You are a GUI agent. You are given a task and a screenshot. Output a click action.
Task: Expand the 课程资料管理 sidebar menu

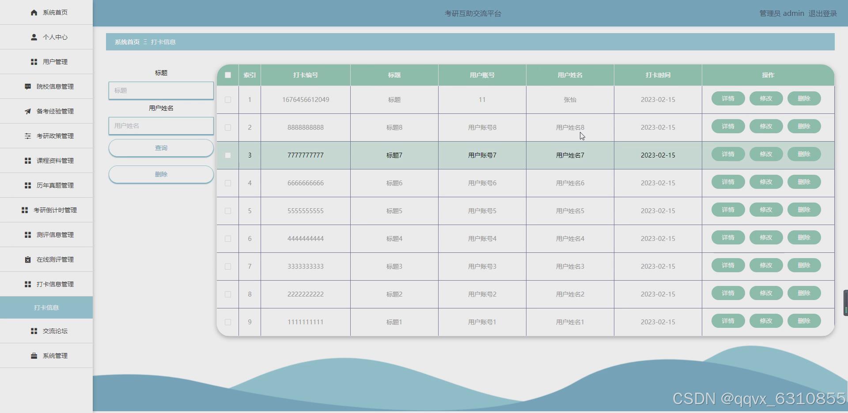(46, 161)
